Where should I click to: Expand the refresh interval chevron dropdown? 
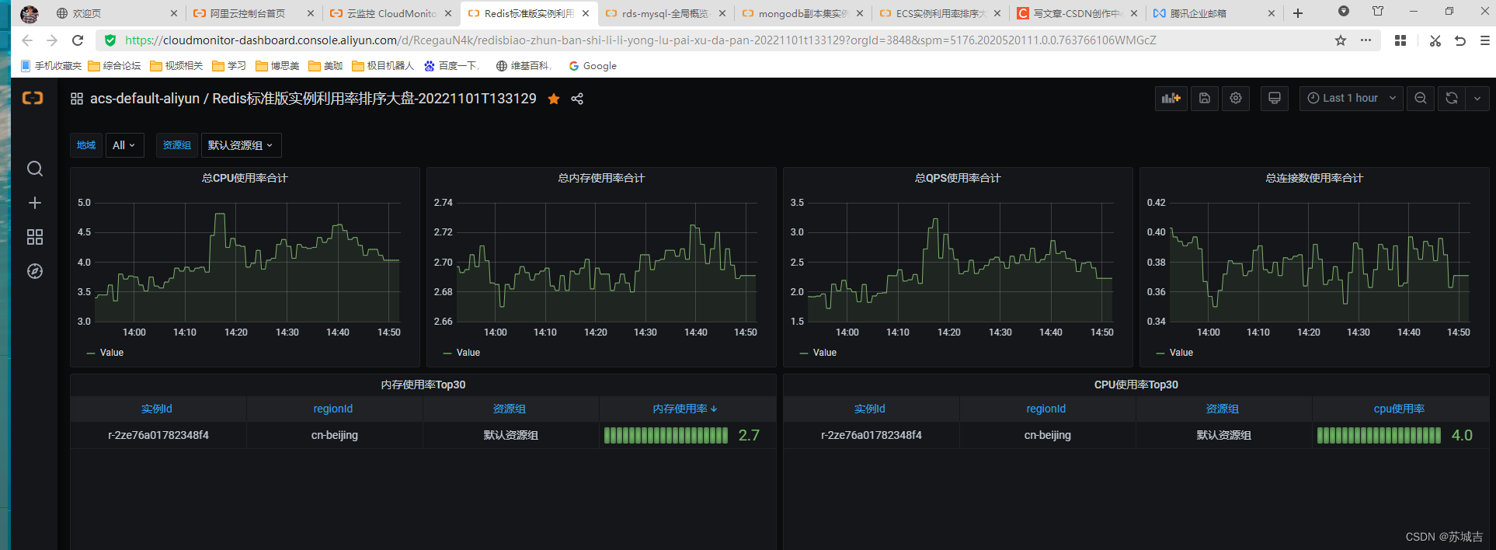1477,98
